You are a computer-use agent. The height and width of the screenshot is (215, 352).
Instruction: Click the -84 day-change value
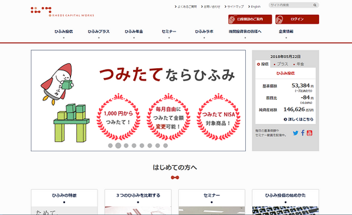[x=305, y=98]
